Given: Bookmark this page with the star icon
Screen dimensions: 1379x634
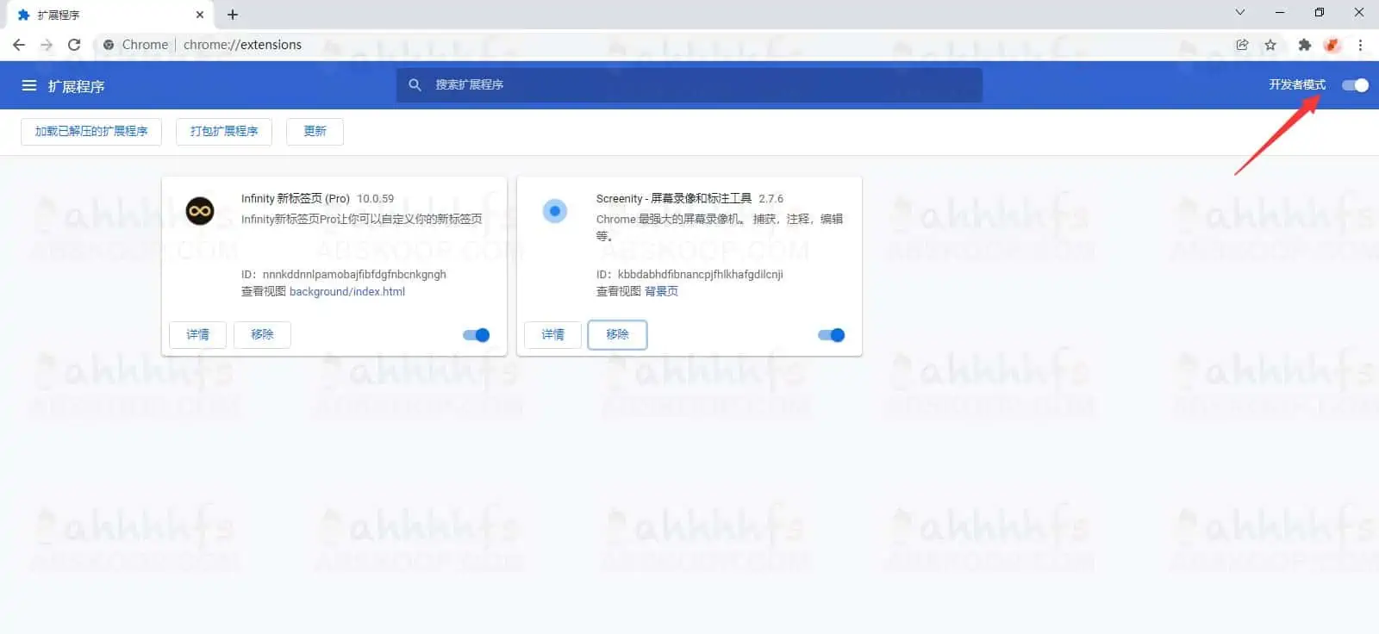Looking at the screenshot, I should pos(1270,45).
